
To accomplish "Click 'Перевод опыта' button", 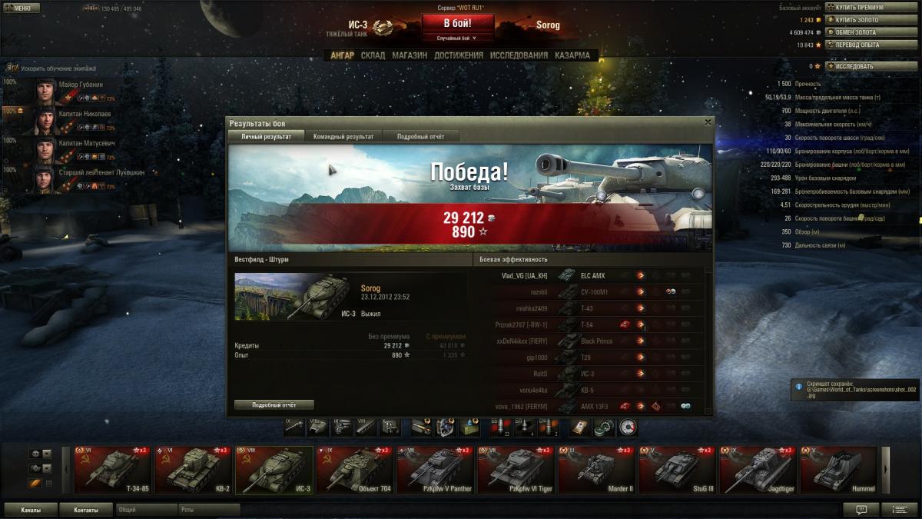I will [871, 45].
